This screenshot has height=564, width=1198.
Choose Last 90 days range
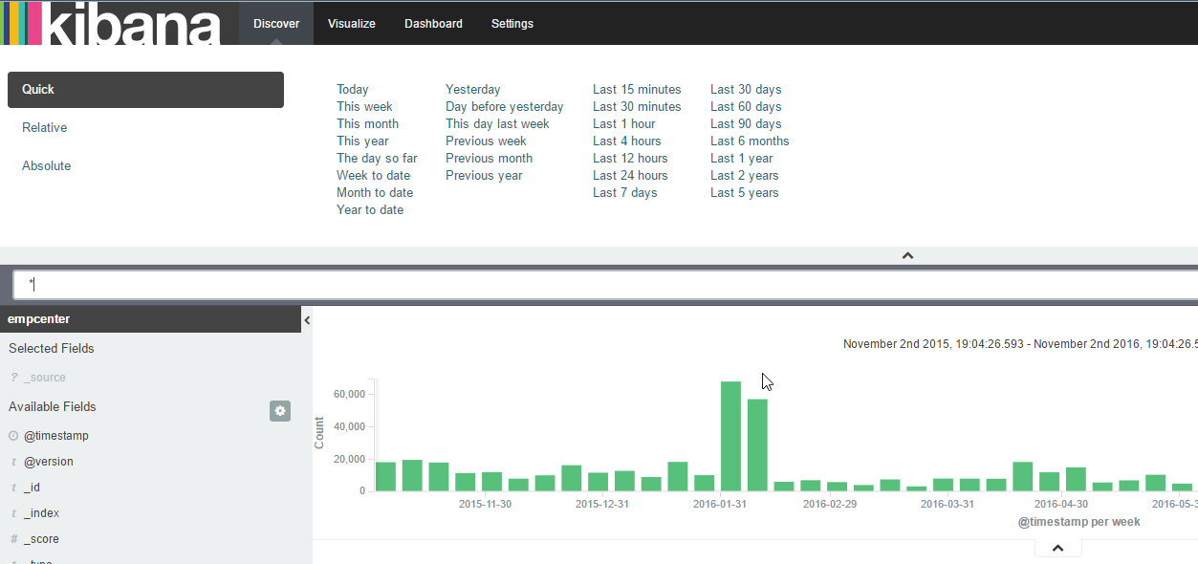pyautogui.click(x=746, y=124)
